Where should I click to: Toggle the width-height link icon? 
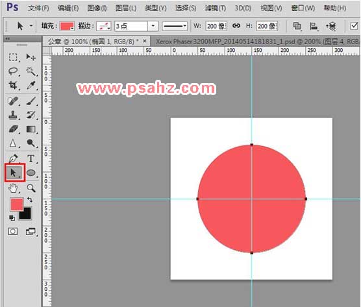236,26
